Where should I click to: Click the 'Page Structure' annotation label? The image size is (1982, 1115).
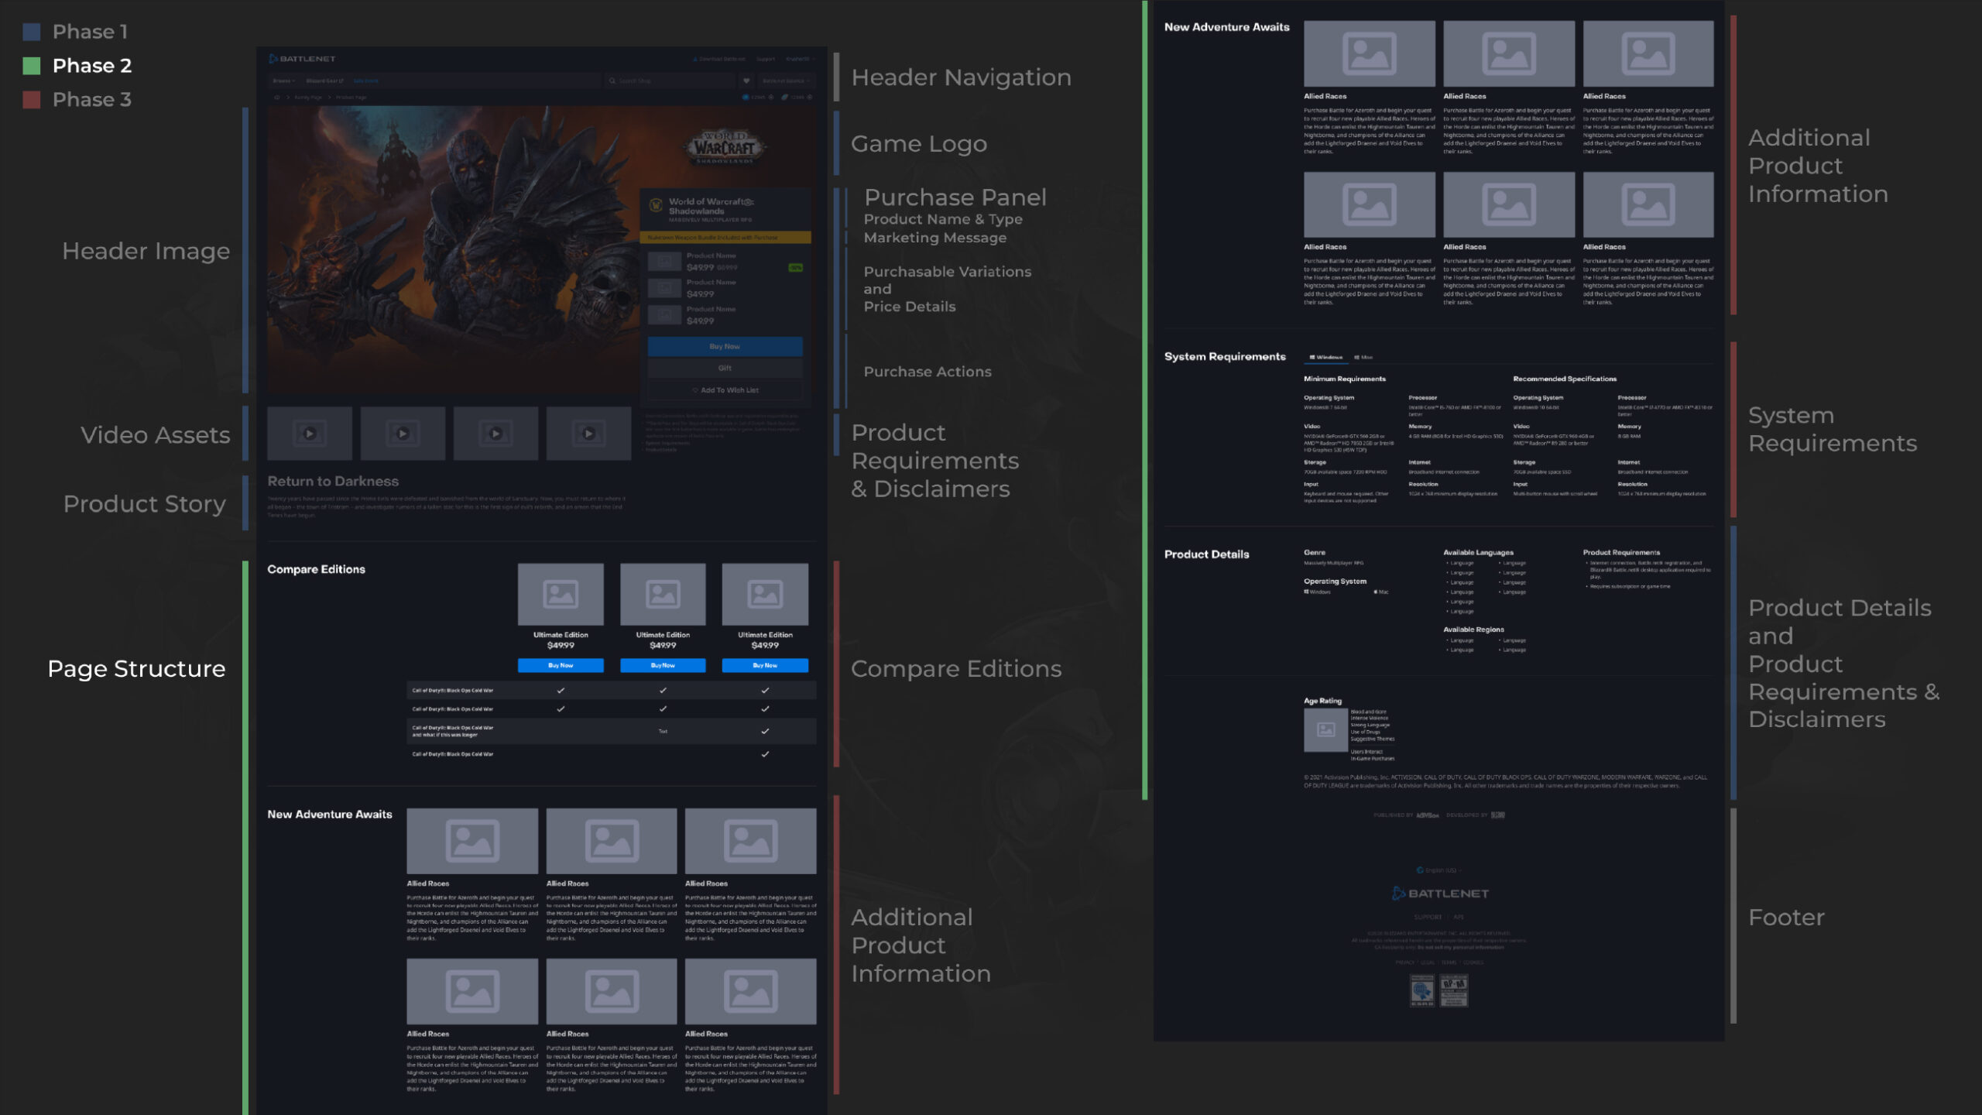(136, 669)
